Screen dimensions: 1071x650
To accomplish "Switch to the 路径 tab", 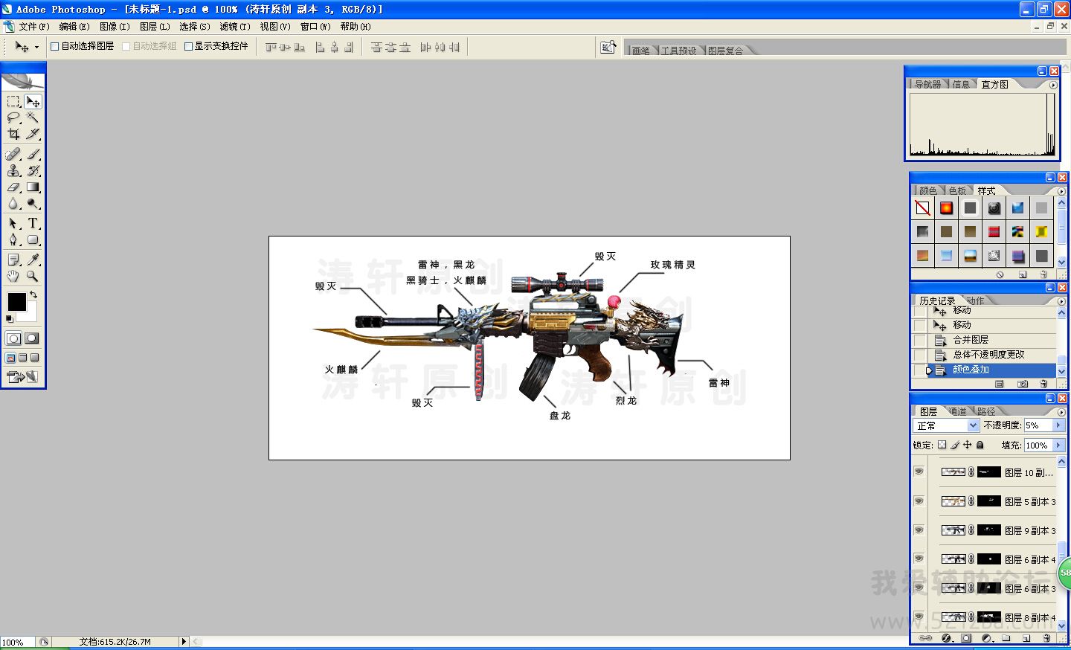I will [986, 411].
